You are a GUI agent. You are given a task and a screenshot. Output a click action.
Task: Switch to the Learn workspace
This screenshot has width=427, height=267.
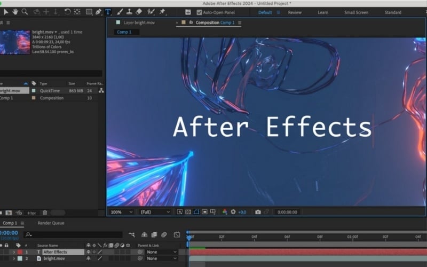pos(323,12)
